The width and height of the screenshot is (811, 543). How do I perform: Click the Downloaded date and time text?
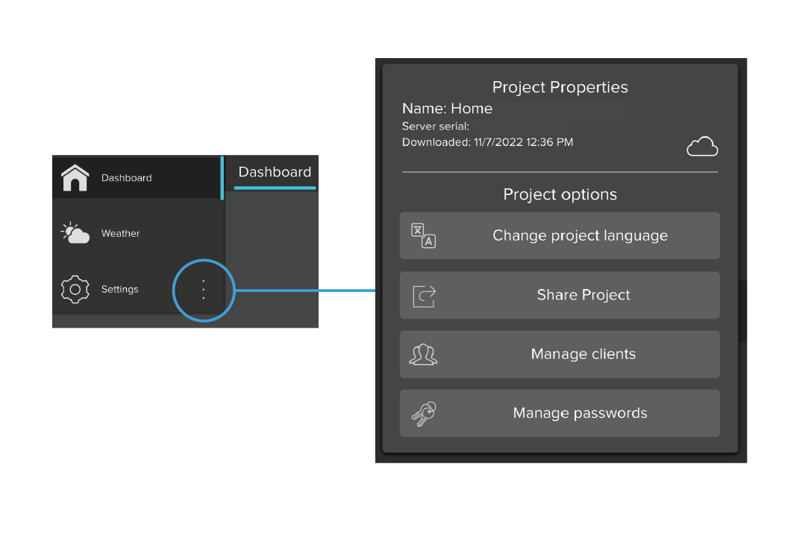pos(487,142)
